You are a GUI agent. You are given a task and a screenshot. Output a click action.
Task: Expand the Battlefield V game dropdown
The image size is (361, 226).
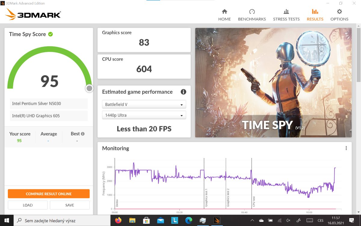tap(144, 105)
